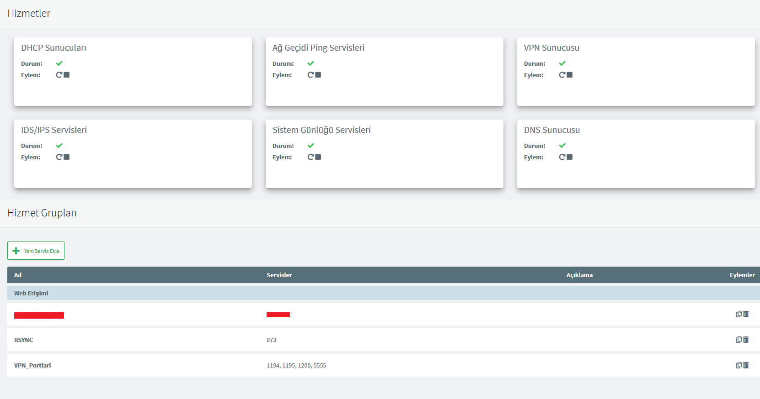This screenshot has width=760, height=399.
Task: Delete the redacted first service group
Action: click(746, 314)
